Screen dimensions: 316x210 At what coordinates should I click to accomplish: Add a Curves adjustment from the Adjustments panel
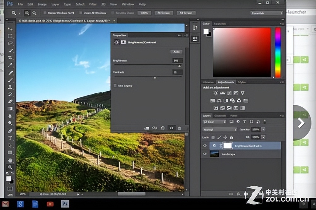tap(229, 93)
